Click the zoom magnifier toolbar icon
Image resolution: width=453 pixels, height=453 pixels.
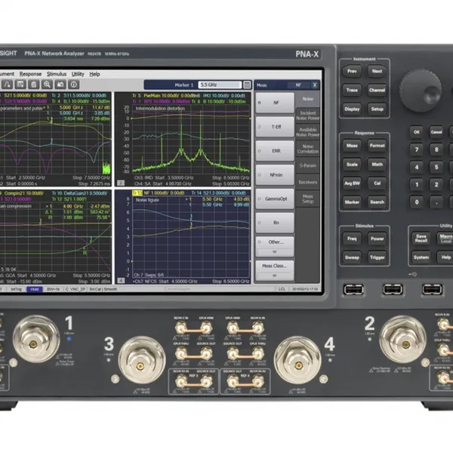click(47, 85)
